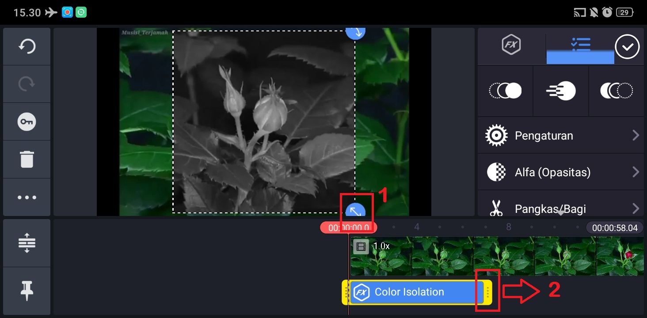Select the Color Isolation effect layer
Viewport: 647px width, 318px height.
[x=417, y=292]
